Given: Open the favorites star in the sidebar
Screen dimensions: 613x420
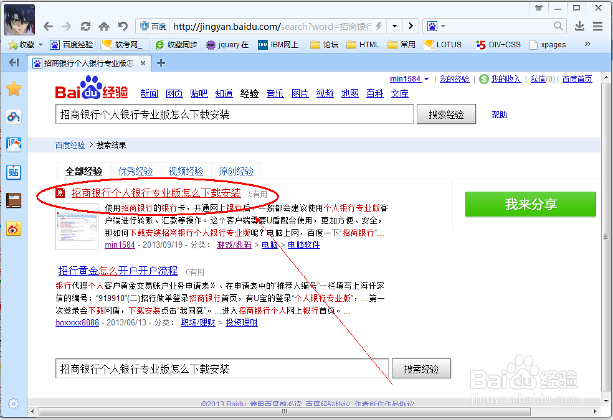Looking at the screenshot, I should pyautogui.click(x=14, y=88).
